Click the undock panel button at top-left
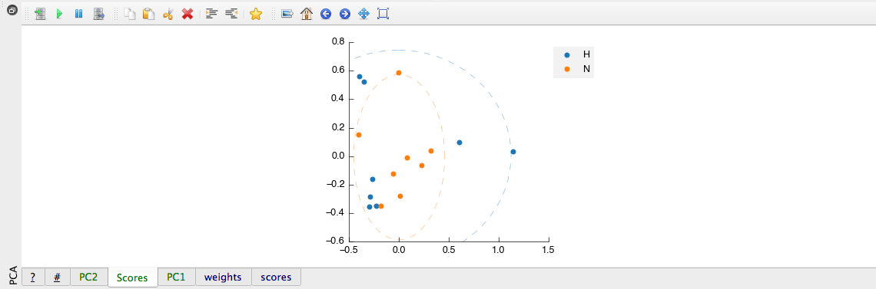876x289 pixels. click(x=12, y=10)
